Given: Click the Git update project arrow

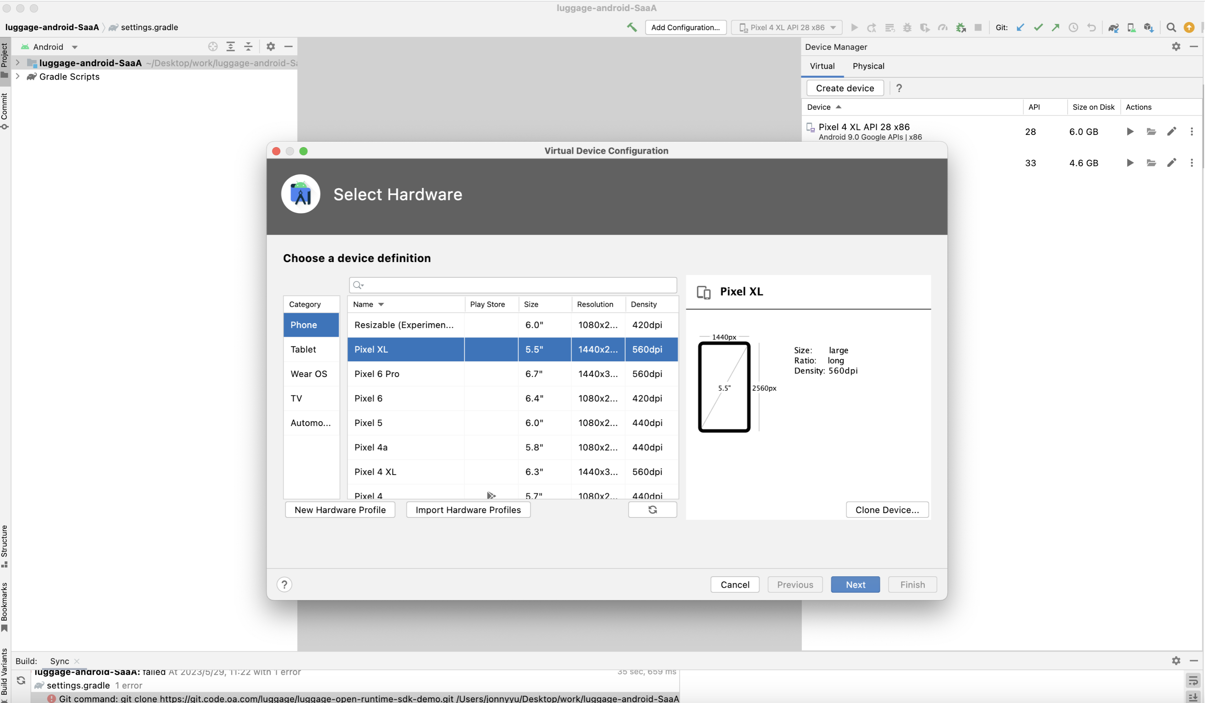Looking at the screenshot, I should (1021, 27).
